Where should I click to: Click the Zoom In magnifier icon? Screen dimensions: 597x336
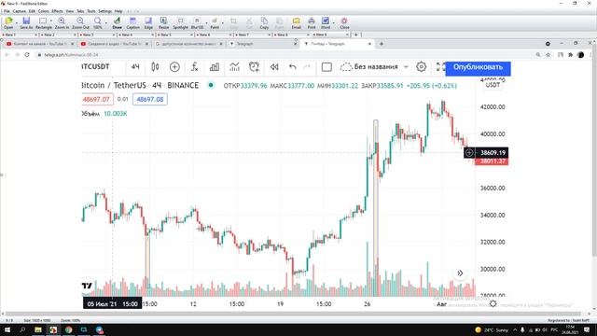click(62, 21)
